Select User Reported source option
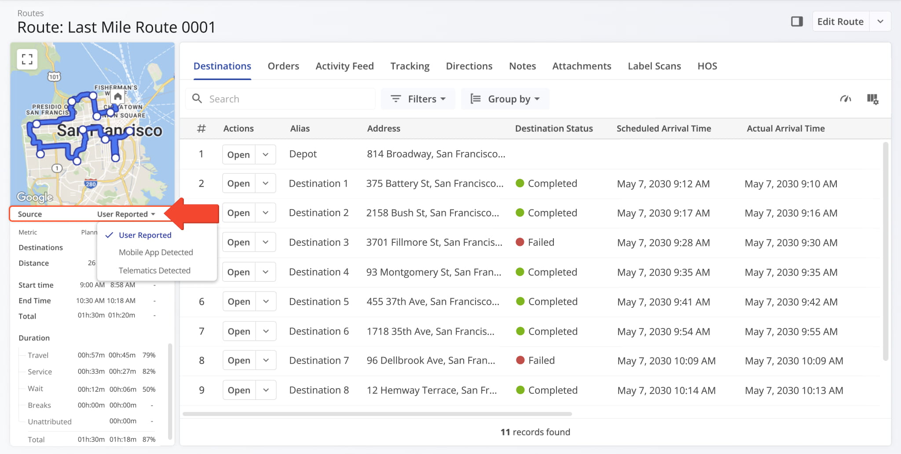This screenshot has height=454, width=901. (145, 235)
